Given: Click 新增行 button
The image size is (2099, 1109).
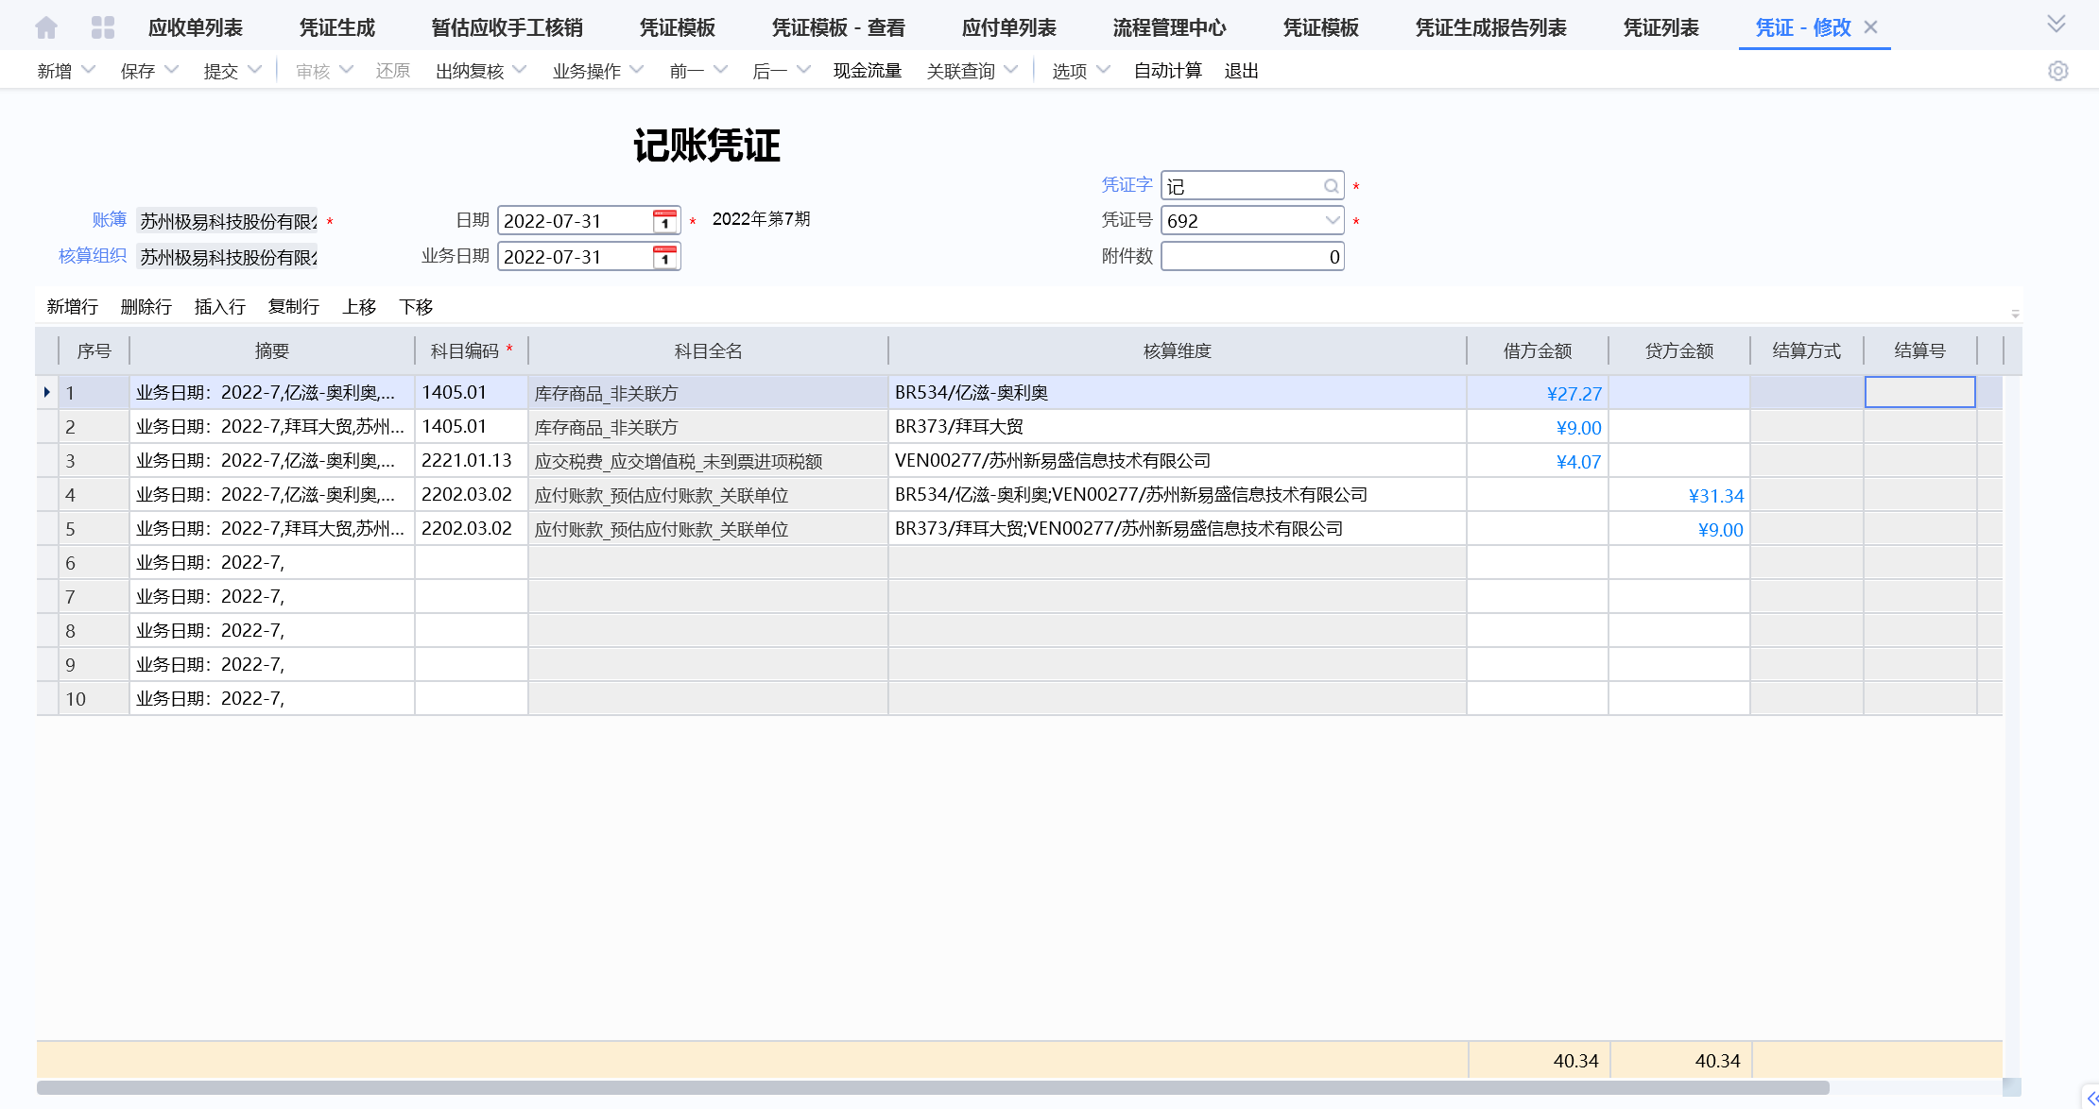Looking at the screenshot, I should coord(73,307).
